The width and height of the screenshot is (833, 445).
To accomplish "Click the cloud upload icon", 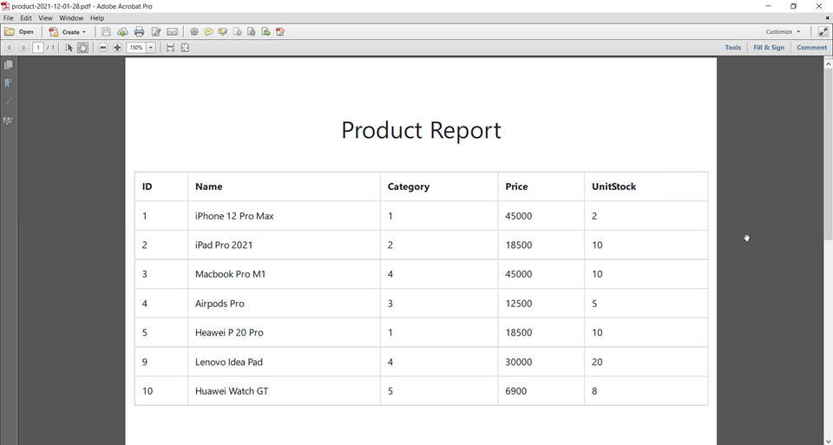I will (x=122, y=32).
